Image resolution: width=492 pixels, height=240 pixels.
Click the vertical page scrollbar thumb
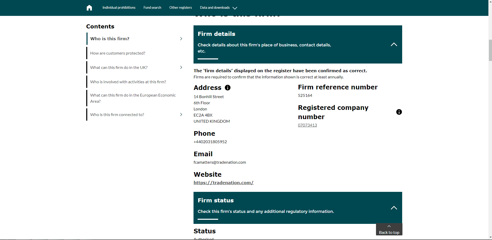[490, 50]
